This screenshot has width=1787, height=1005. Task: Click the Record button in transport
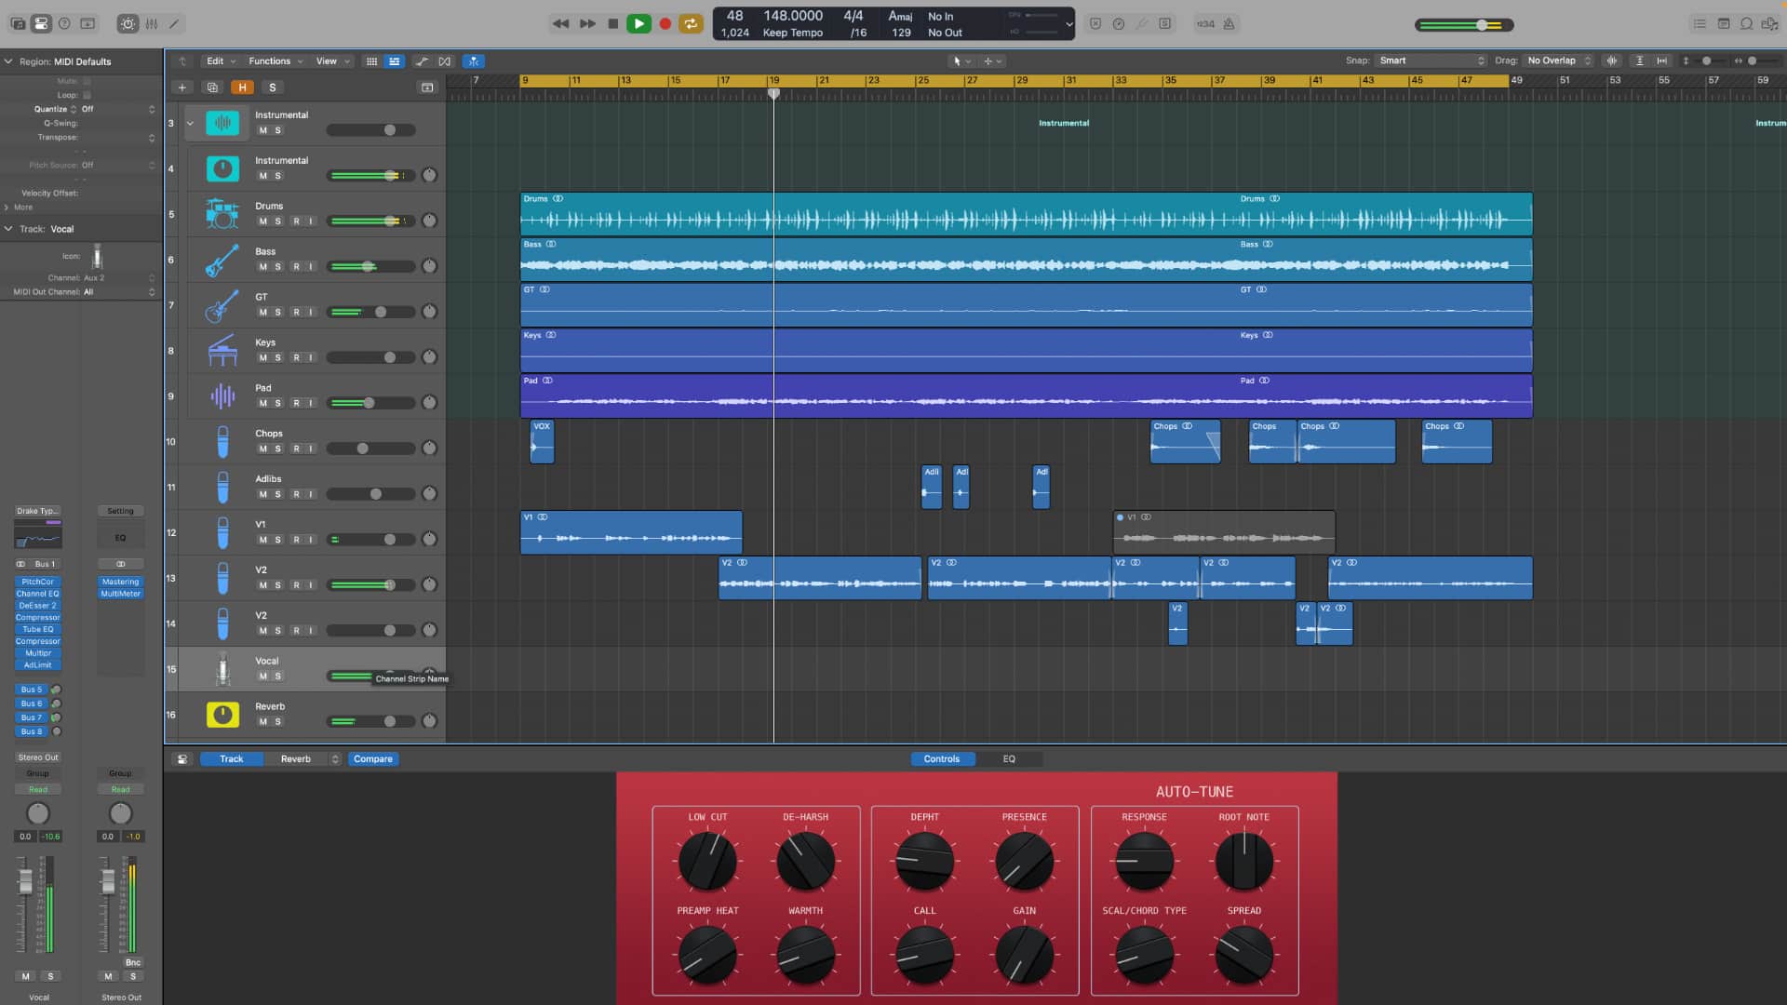point(665,24)
